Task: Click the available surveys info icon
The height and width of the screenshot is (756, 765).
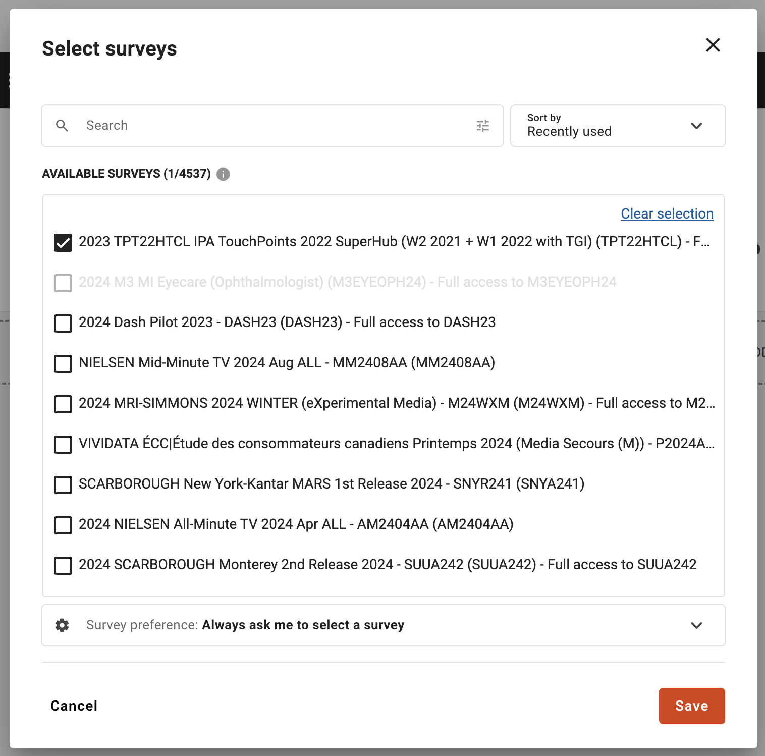Action: [x=223, y=174]
